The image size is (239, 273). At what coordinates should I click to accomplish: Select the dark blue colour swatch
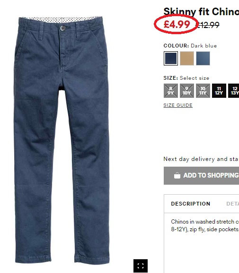(x=171, y=58)
